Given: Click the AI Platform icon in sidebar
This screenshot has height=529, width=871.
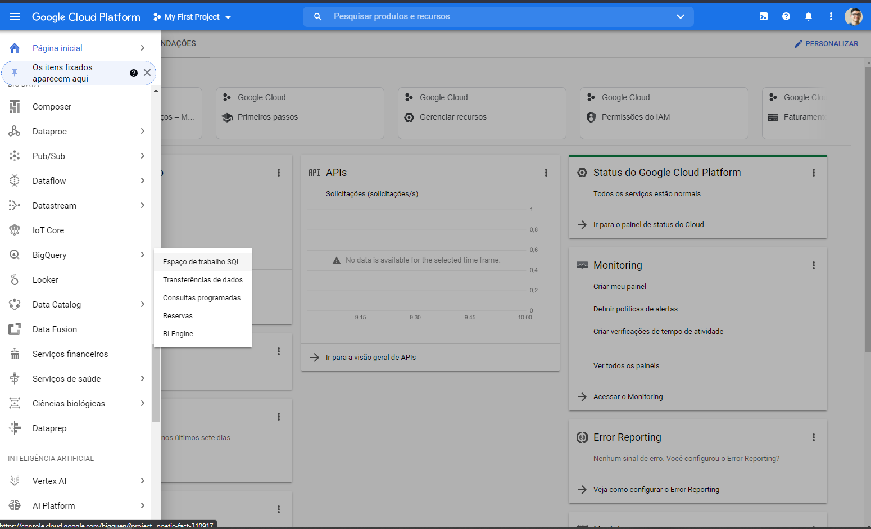Looking at the screenshot, I should click(15, 505).
